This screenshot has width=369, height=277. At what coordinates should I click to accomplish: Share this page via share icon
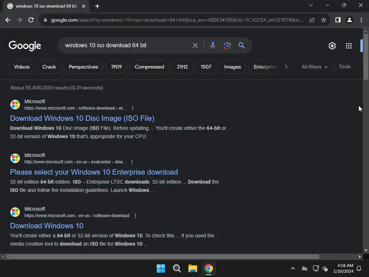[312, 20]
